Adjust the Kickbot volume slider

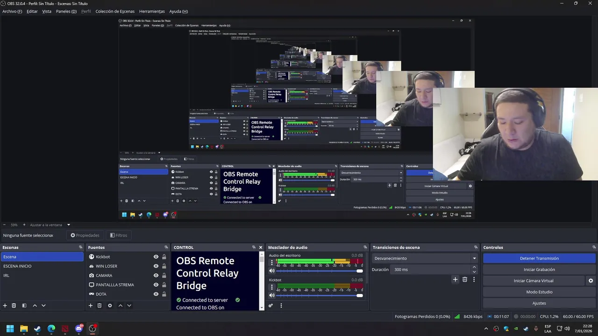pos(320,295)
